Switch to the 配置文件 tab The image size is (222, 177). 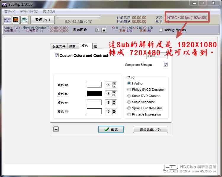[59, 46]
